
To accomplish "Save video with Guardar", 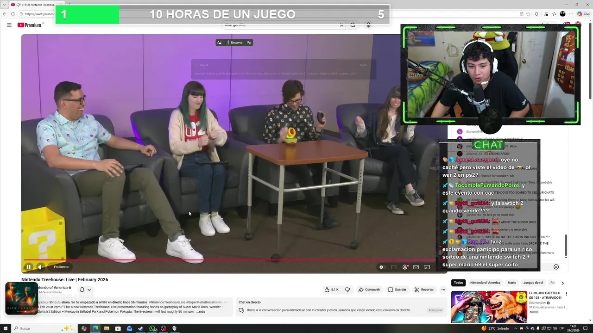I will click(x=397, y=290).
